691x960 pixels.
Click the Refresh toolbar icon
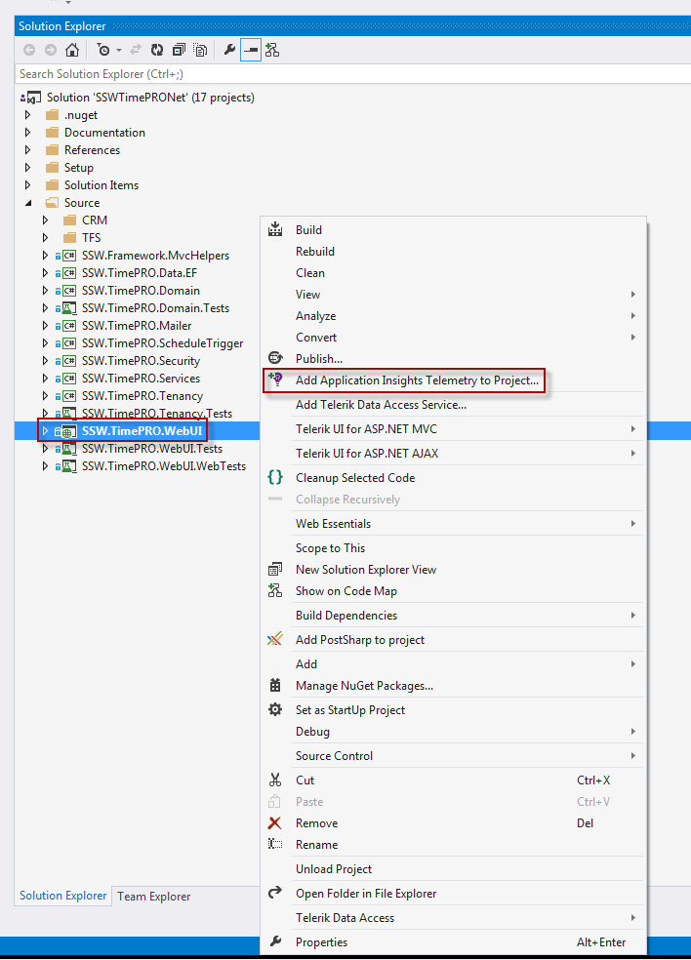click(x=157, y=50)
